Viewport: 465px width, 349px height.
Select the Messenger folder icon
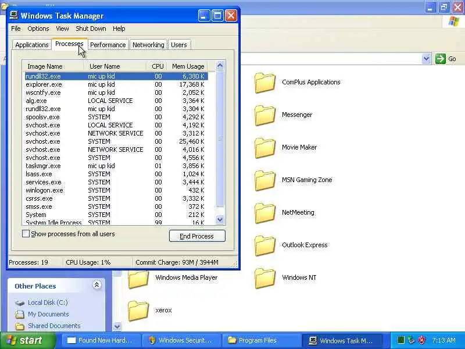[265, 115]
